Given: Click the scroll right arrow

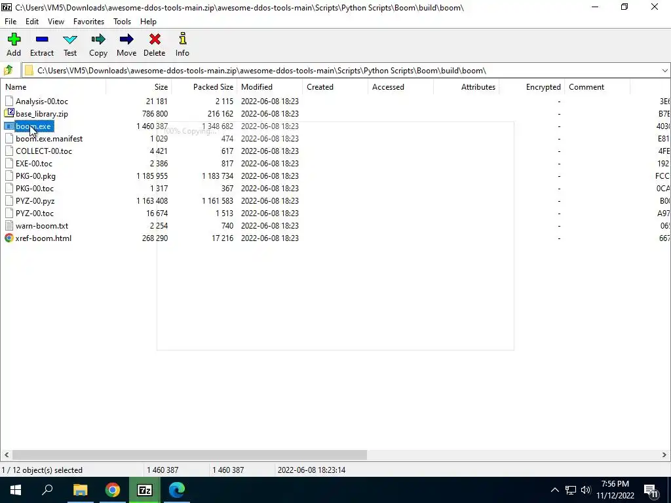Looking at the screenshot, I should [664, 455].
